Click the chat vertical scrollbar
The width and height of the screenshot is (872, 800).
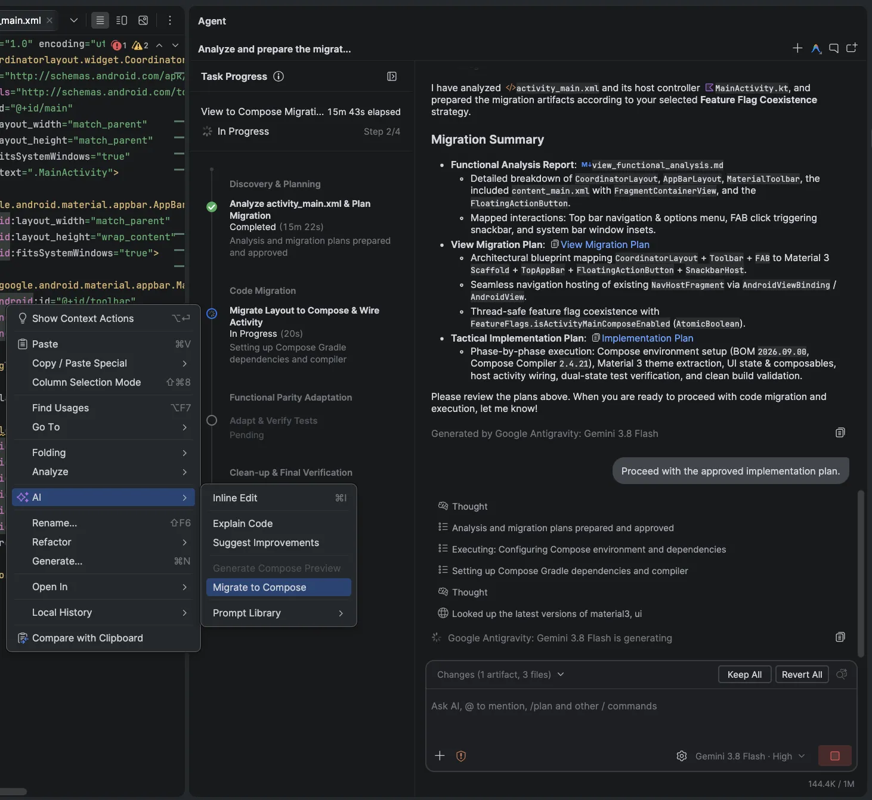coord(860,572)
